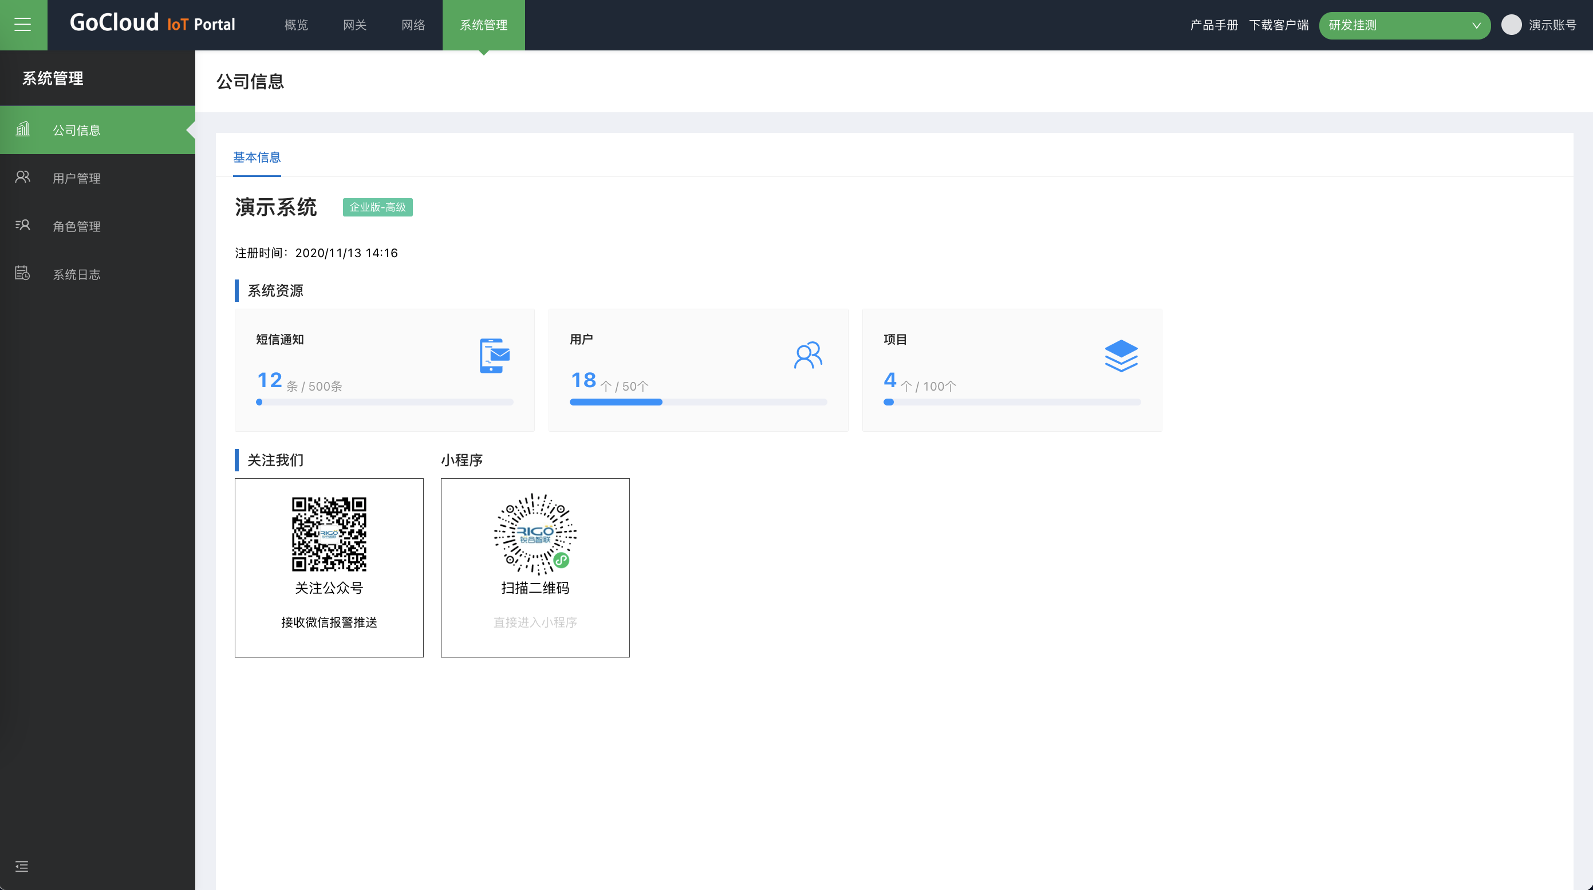
Task: Expand dropdown via chevron arrow
Action: pos(1476,25)
